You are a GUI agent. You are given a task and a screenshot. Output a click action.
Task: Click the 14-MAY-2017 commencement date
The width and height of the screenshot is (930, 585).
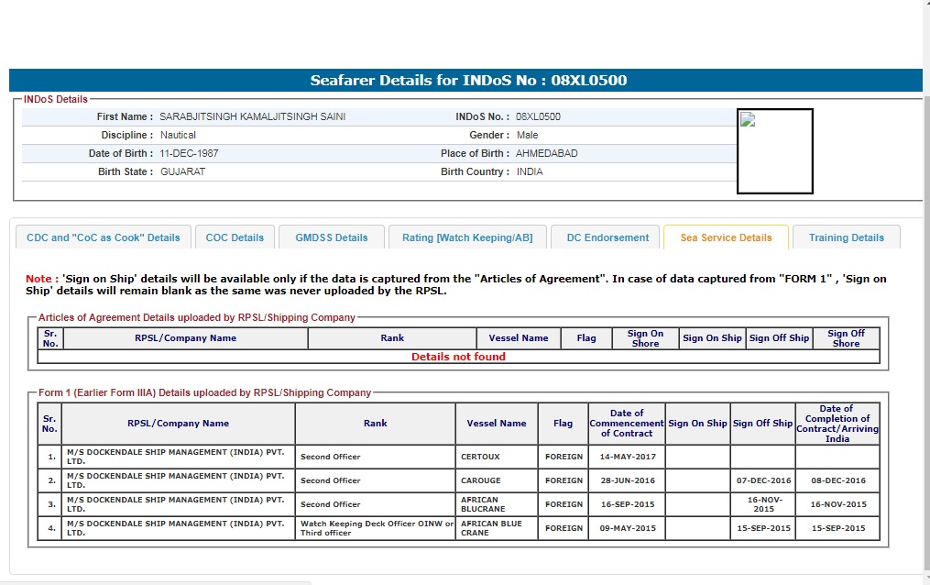[627, 457]
